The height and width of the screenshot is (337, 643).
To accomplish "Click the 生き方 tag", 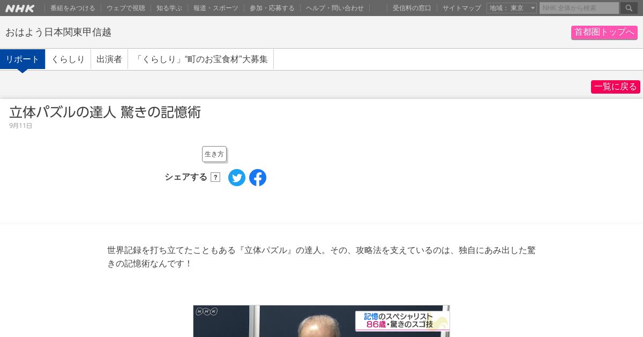I will [214, 154].
